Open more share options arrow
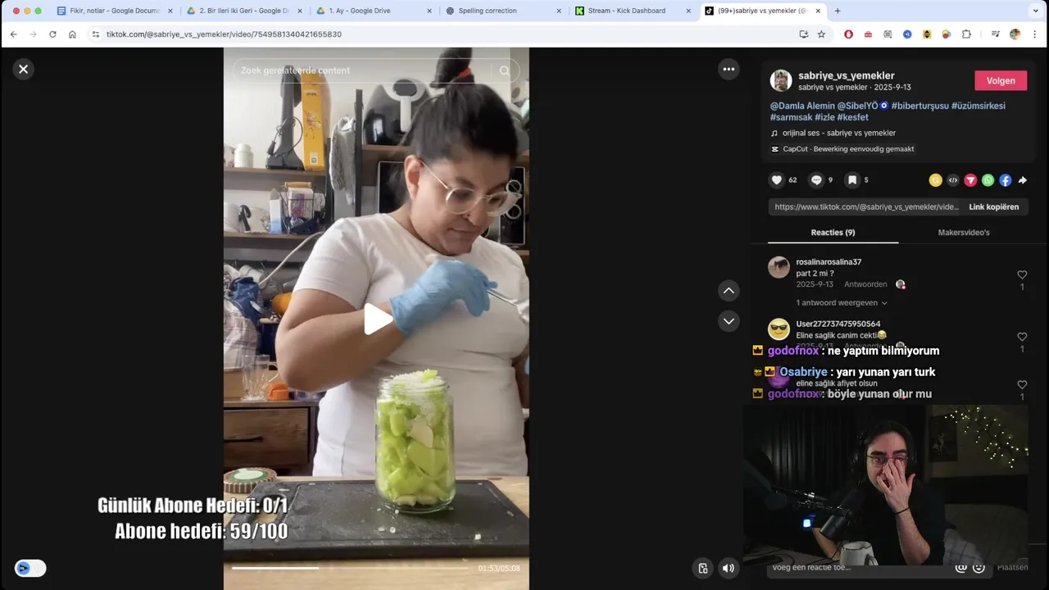 [x=1022, y=180]
